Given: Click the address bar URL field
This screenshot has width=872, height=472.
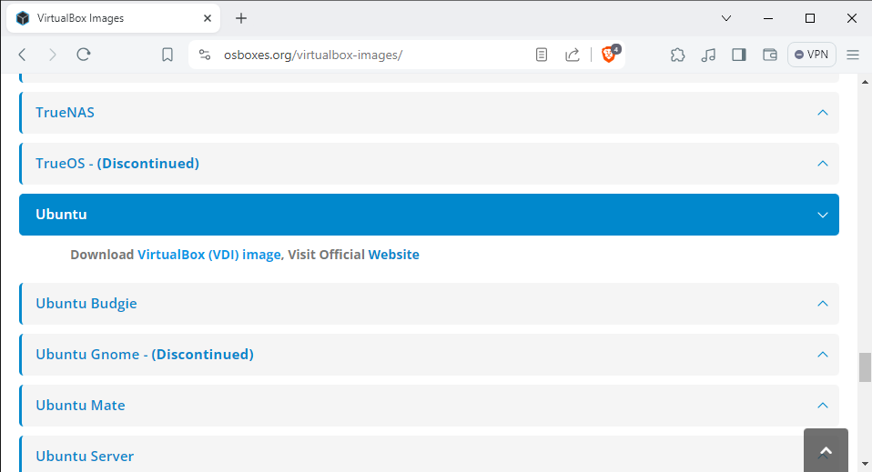Looking at the screenshot, I should (372, 55).
